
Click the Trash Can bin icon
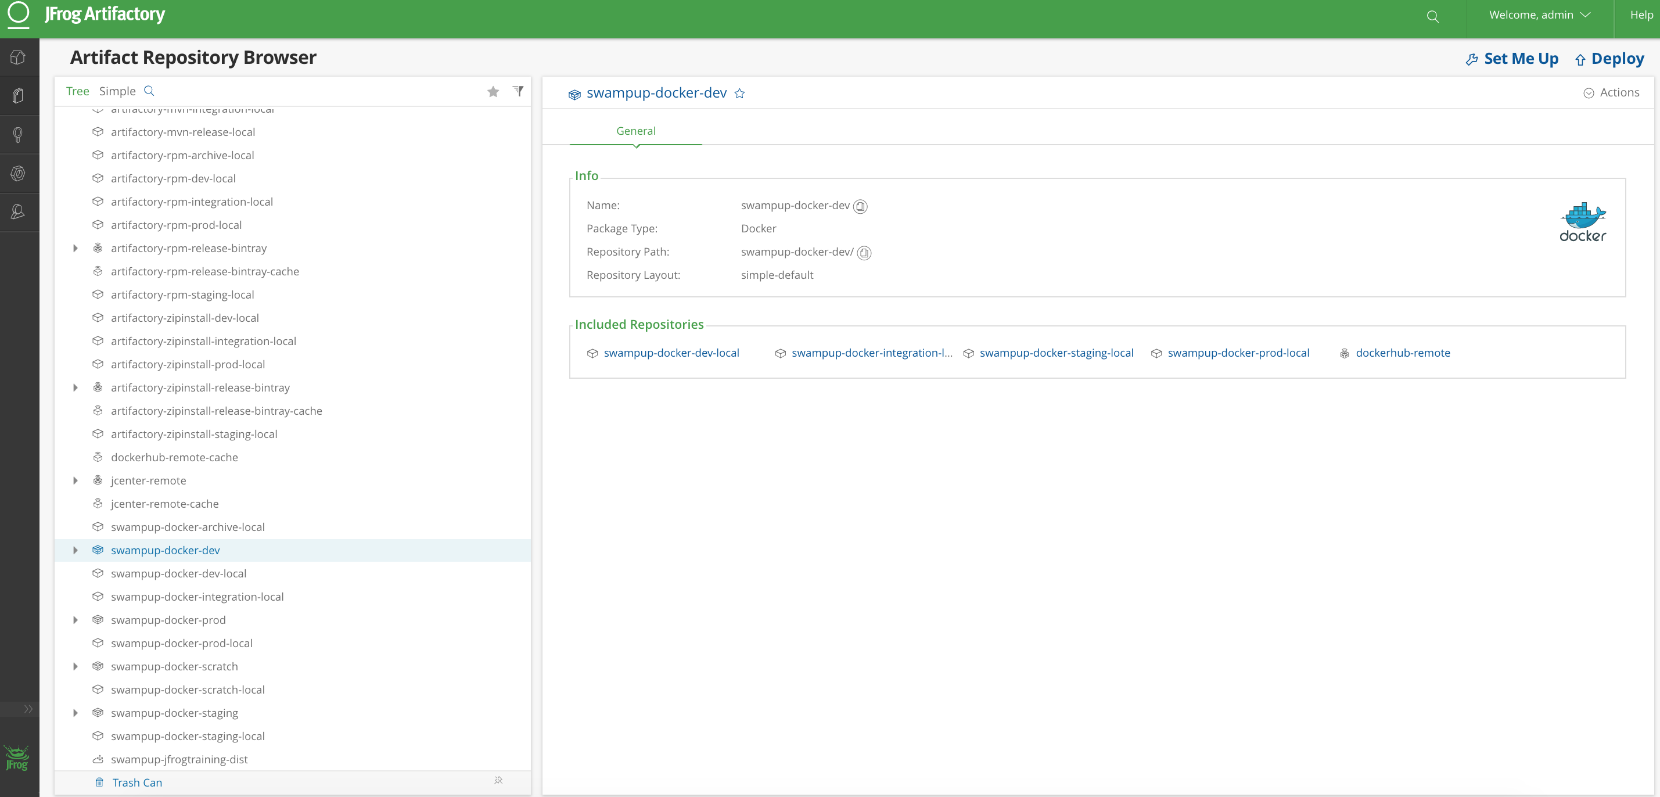(99, 782)
